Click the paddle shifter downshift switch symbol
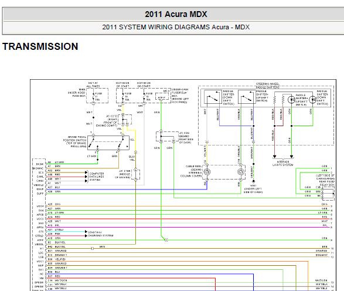 point(213,97)
